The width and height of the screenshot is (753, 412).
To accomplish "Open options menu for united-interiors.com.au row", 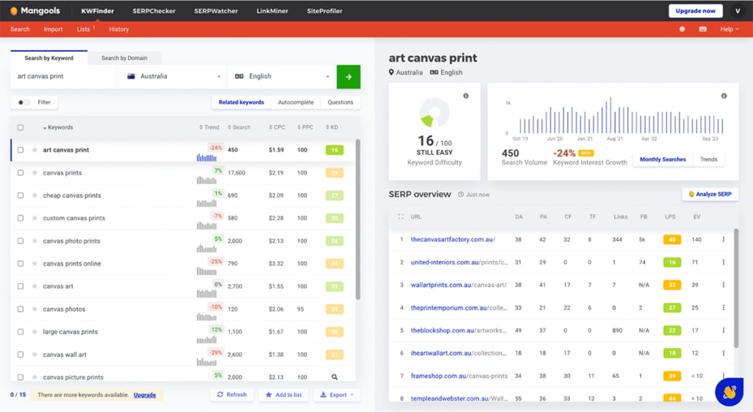I will pos(724,262).
